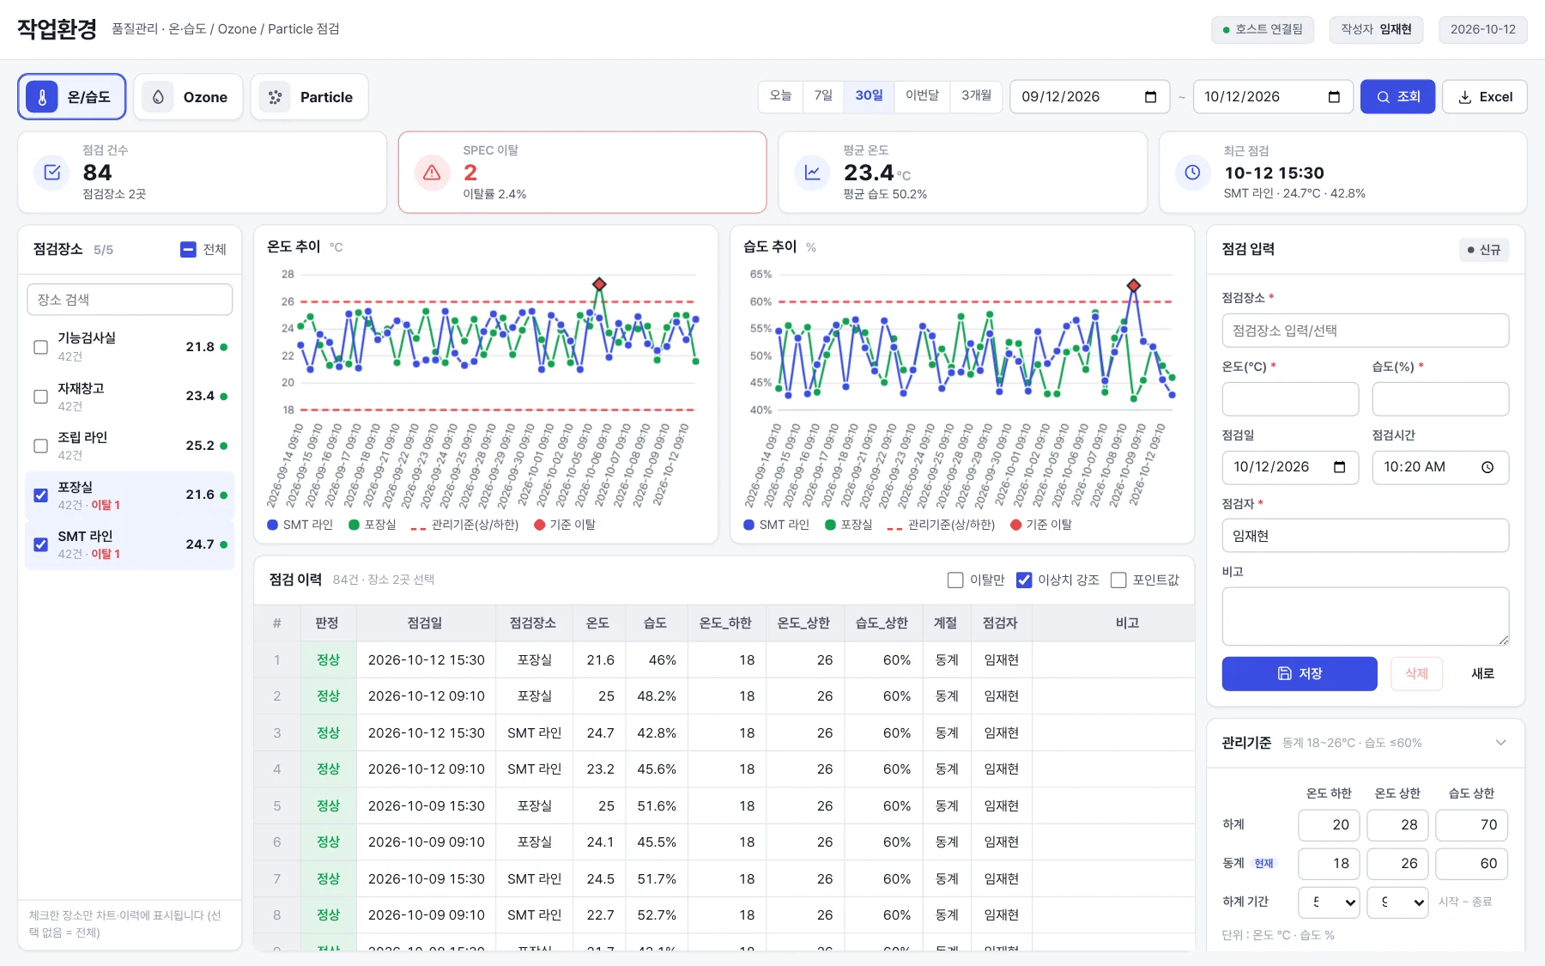Toggle 포장실 legend in 습도 추이 chart
1545x966 pixels.
(848, 525)
